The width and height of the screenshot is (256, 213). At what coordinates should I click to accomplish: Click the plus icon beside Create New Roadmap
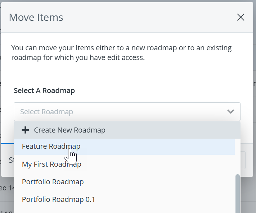[x=25, y=130]
